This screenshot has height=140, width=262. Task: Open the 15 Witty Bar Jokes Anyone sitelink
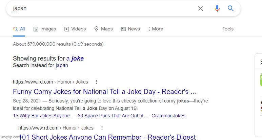click(43, 116)
